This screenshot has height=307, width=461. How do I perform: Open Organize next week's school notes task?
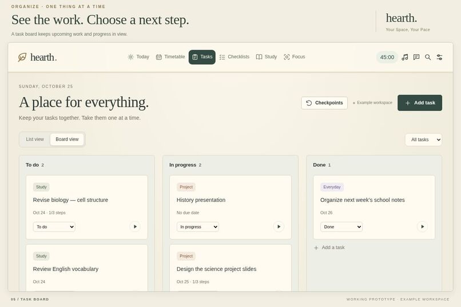coord(363,200)
